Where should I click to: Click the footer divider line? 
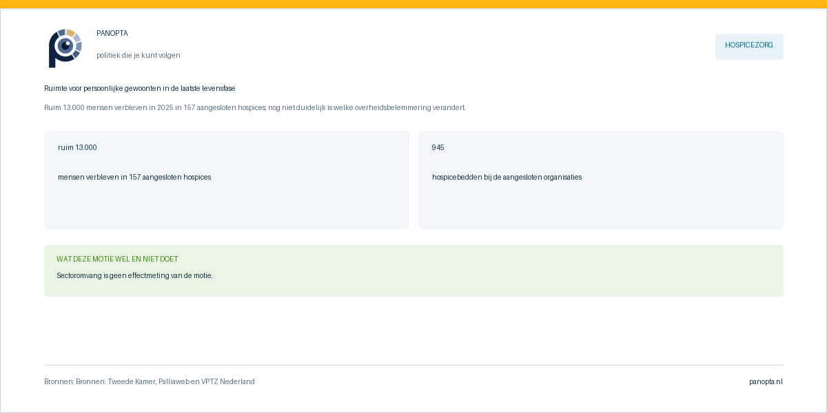coord(413,365)
